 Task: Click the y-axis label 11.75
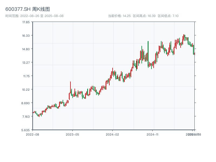pos(26,76)
